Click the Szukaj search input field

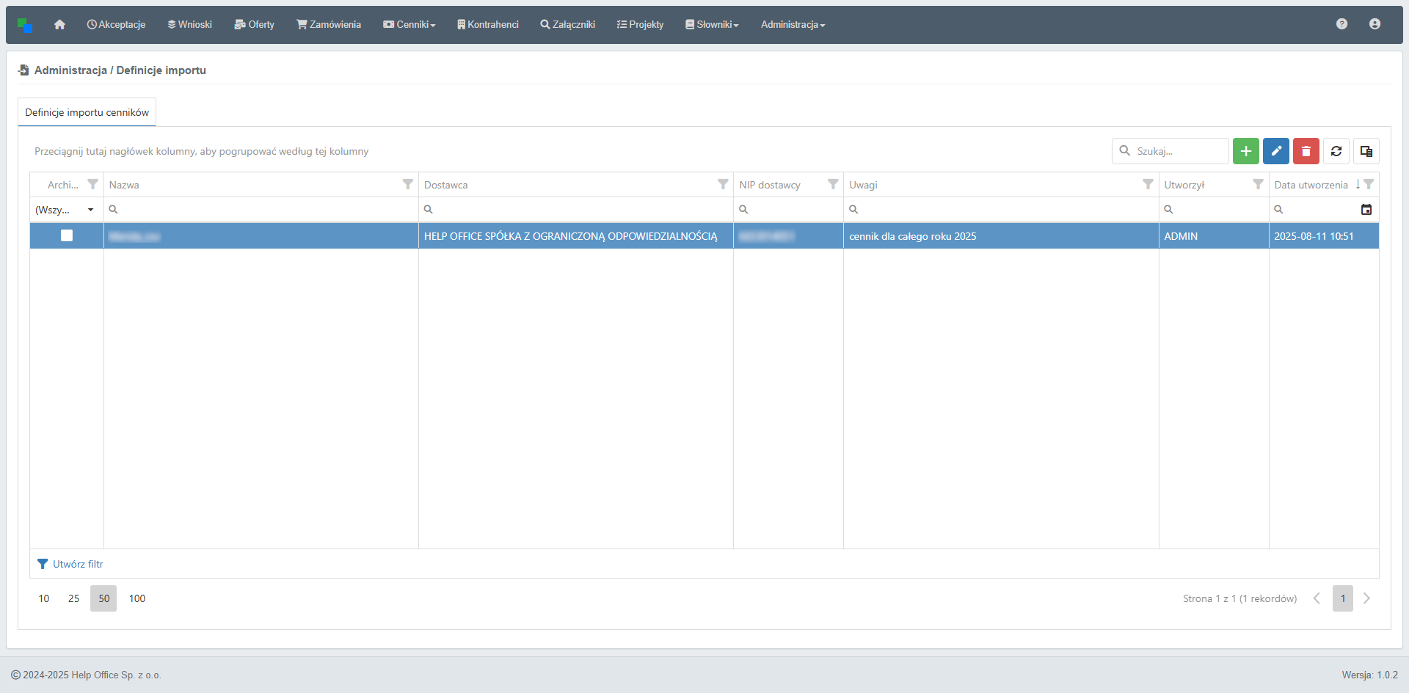[x=1178, y=151]
